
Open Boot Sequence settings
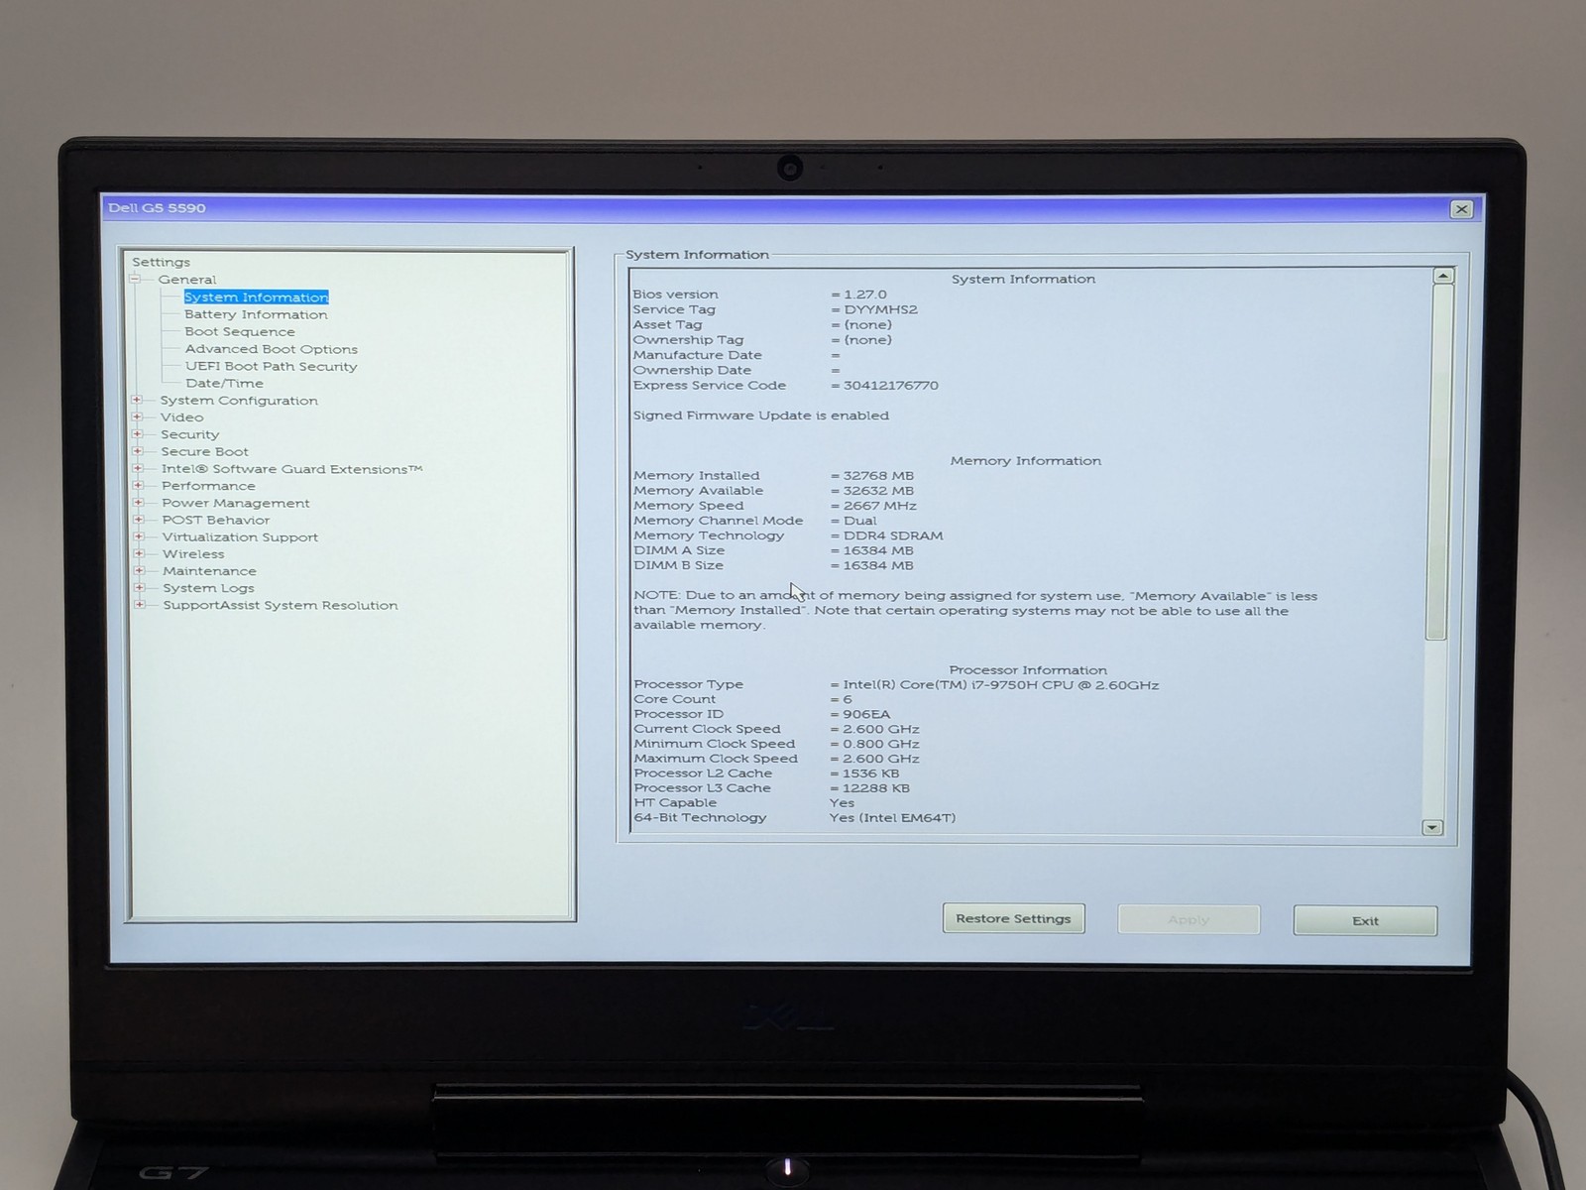(239, 332)
